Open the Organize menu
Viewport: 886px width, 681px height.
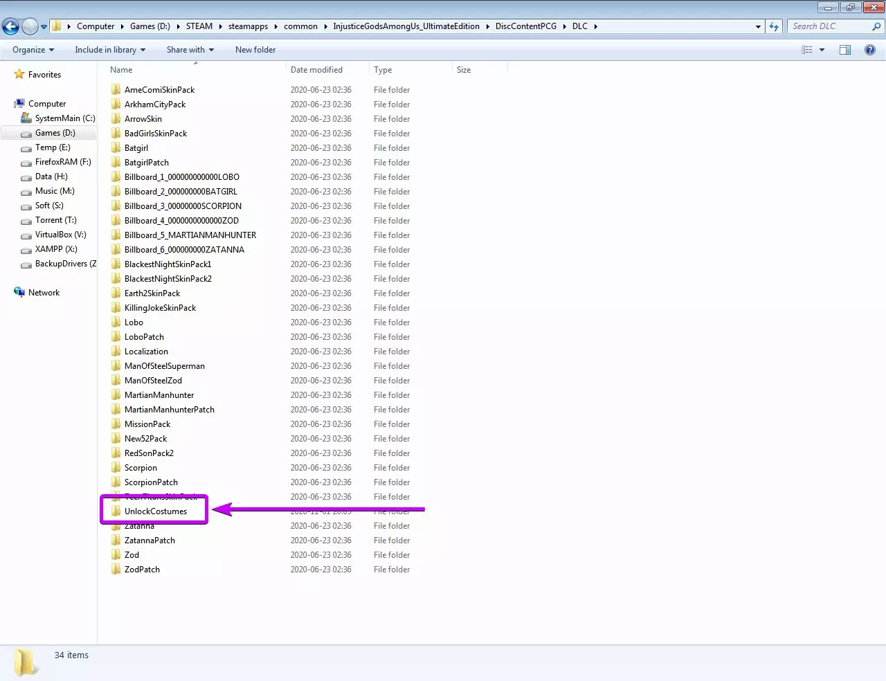pyautogui.click(x=33, y=50)
